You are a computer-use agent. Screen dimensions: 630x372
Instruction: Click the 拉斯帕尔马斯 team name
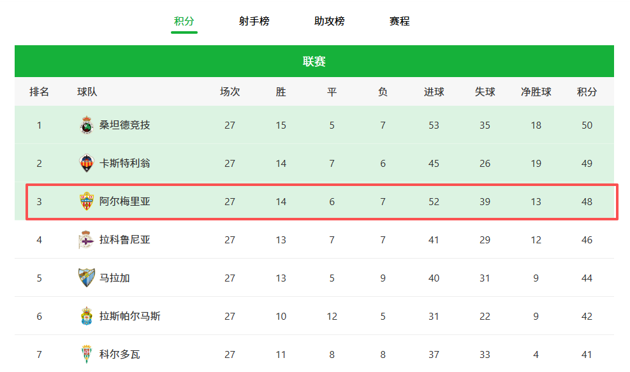[x=130, y=317]
